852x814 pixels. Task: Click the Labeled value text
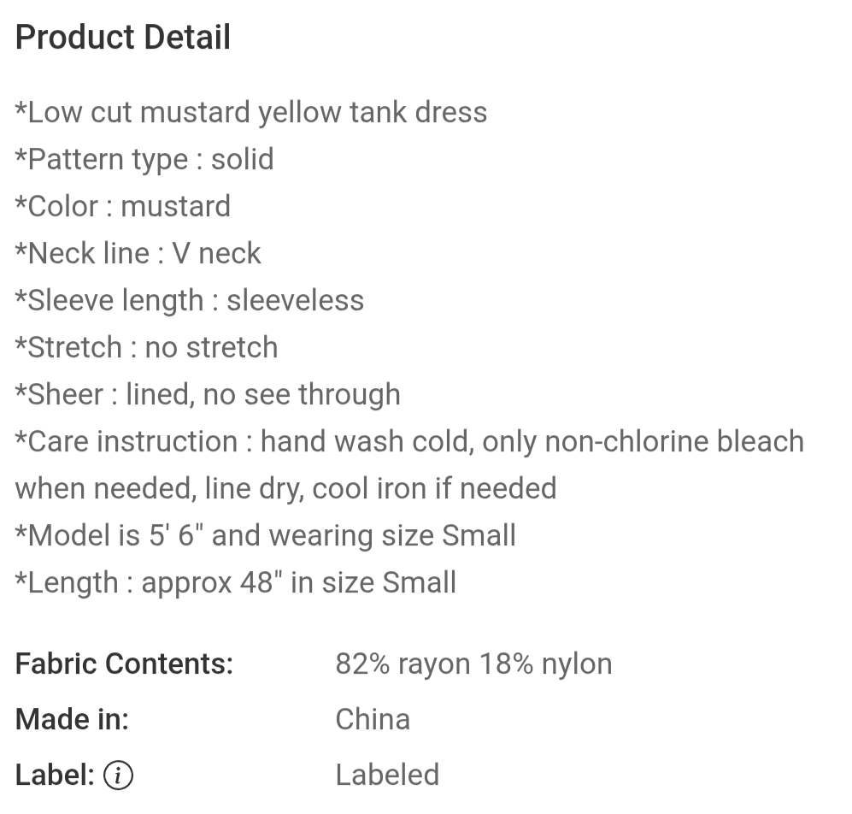[387, 775]
